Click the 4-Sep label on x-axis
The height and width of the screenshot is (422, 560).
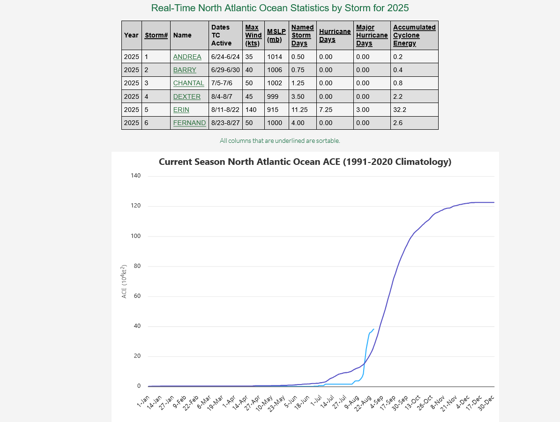point(377,402)
